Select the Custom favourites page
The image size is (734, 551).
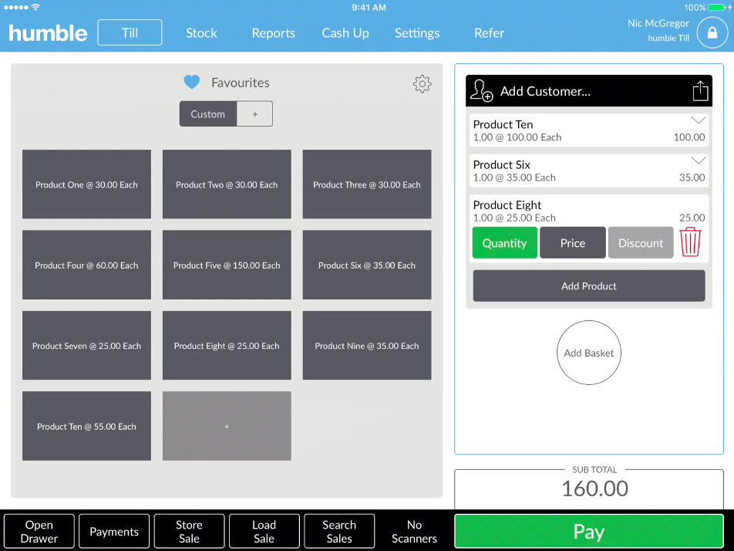coord(208,114)
